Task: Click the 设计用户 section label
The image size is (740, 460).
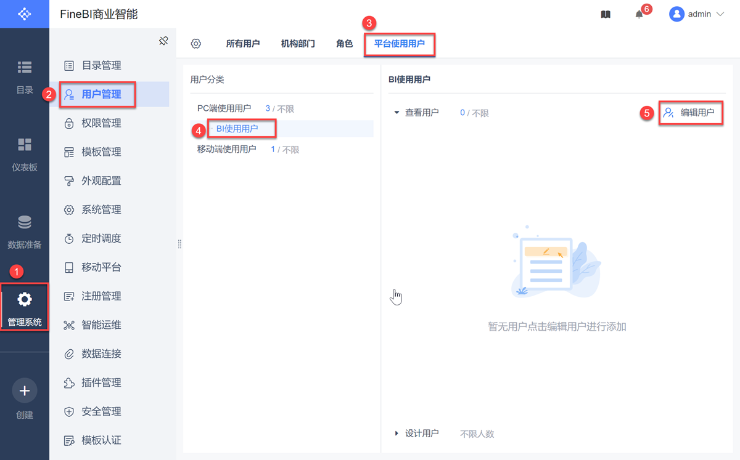Action: 422,434
